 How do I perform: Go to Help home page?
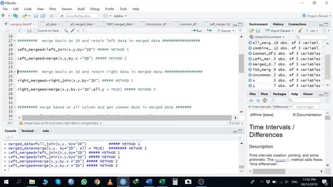(x=265, y=100)
